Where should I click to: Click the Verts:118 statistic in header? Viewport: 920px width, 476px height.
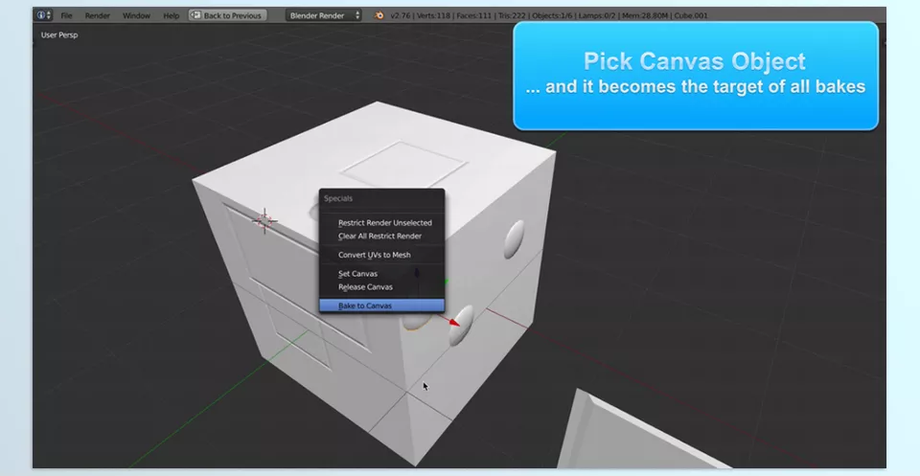click(x=434, y=16)
